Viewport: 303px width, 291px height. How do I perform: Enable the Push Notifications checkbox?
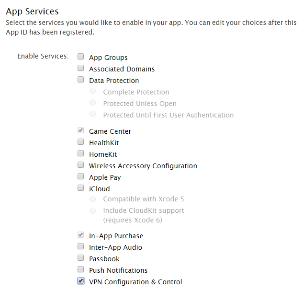[80, 269]
